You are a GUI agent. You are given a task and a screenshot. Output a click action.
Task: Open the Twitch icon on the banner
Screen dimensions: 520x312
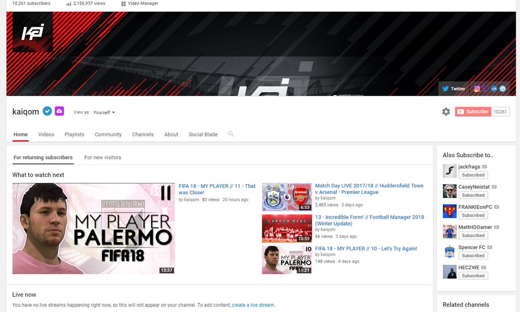tap(485, 89)
